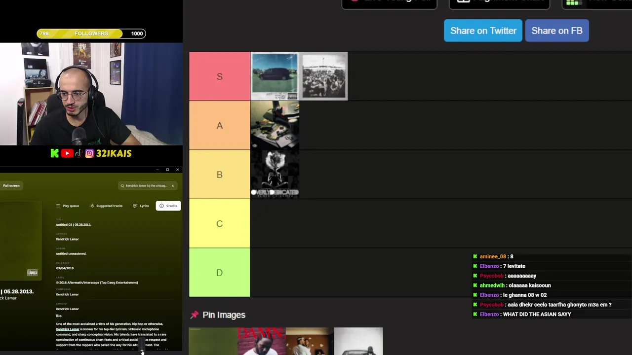This screenshot has height=355, width=632.
Task: Select the S tier label
Action: (220, 76)
